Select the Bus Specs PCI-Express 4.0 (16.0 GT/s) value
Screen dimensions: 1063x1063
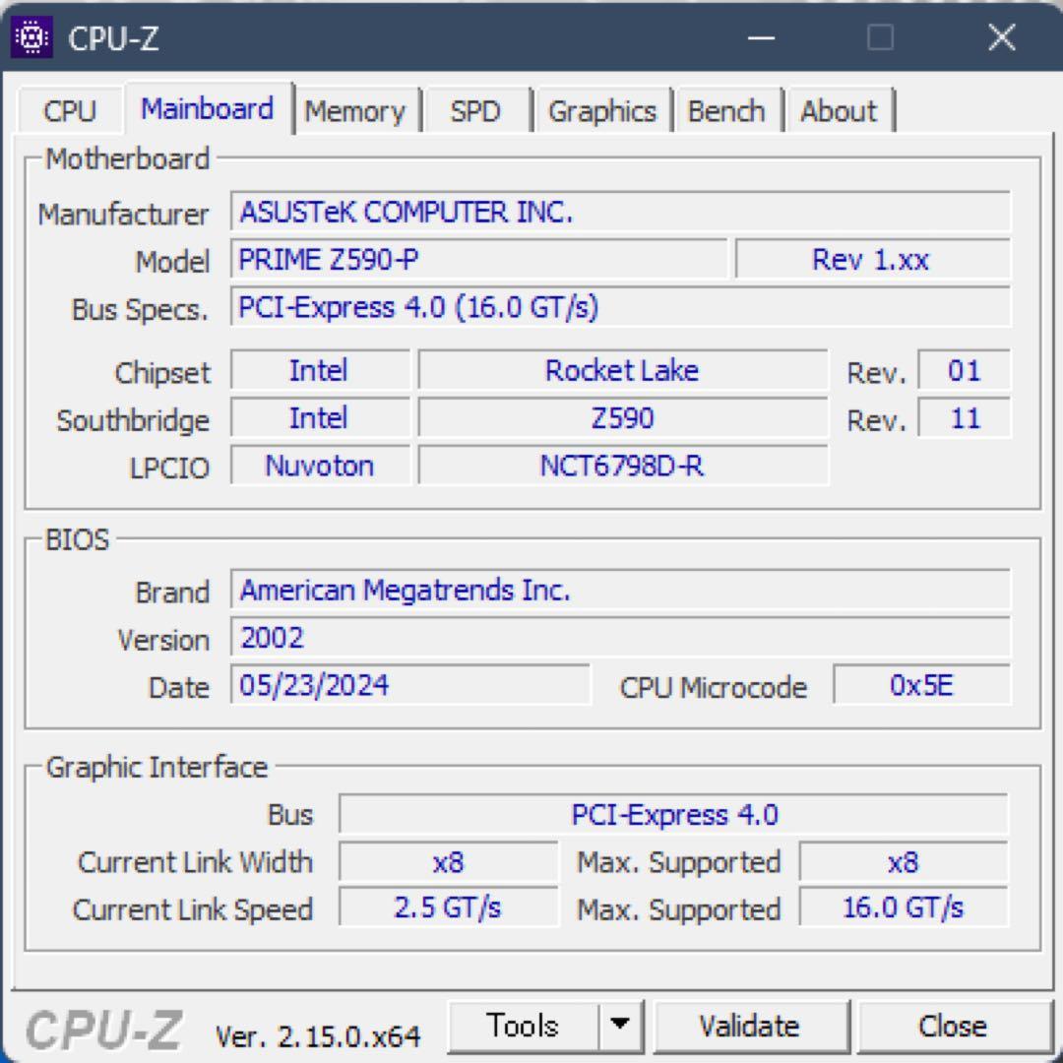click(620, 306)
